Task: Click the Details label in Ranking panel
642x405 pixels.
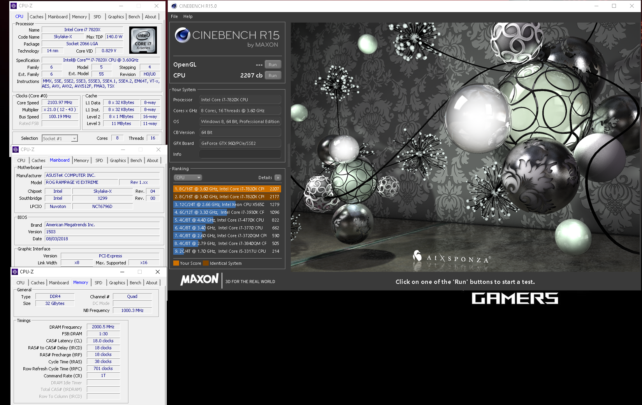Action: (x=265, y=178)
